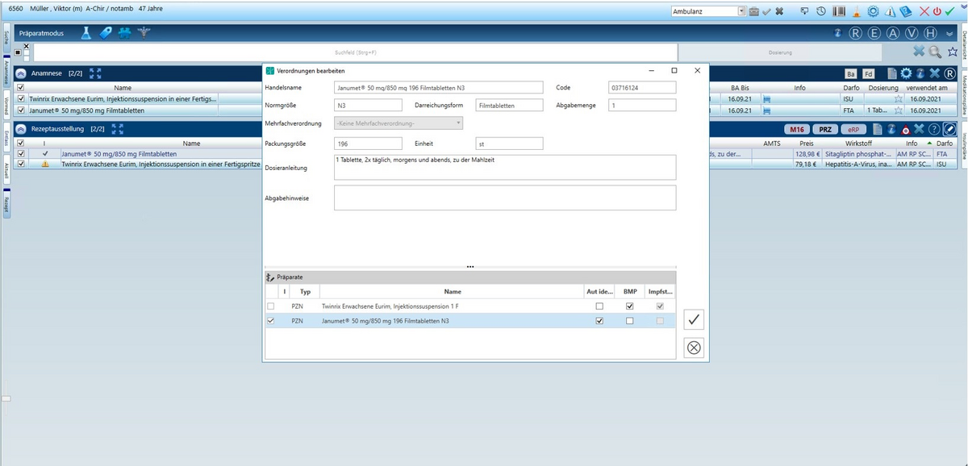Click the M16 button
The width and height of the screenshot is (968, 466).
[797, 129]
